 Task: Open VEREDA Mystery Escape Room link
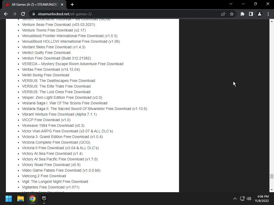[73, 64]
